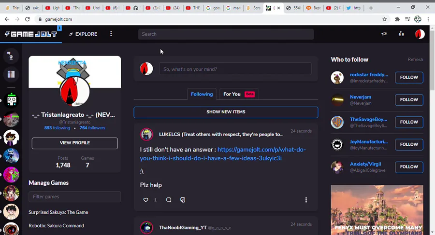This screenshot has width=435, height=235.
Task: Focus the Filter games field
Action: pos(74,196)
